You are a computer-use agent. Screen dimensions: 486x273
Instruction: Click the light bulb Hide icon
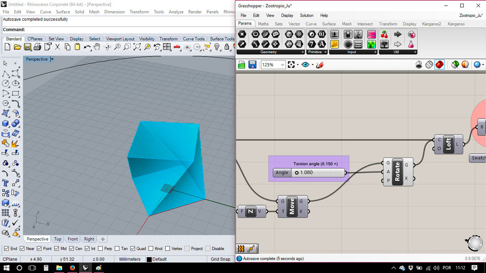click(217, 47)
